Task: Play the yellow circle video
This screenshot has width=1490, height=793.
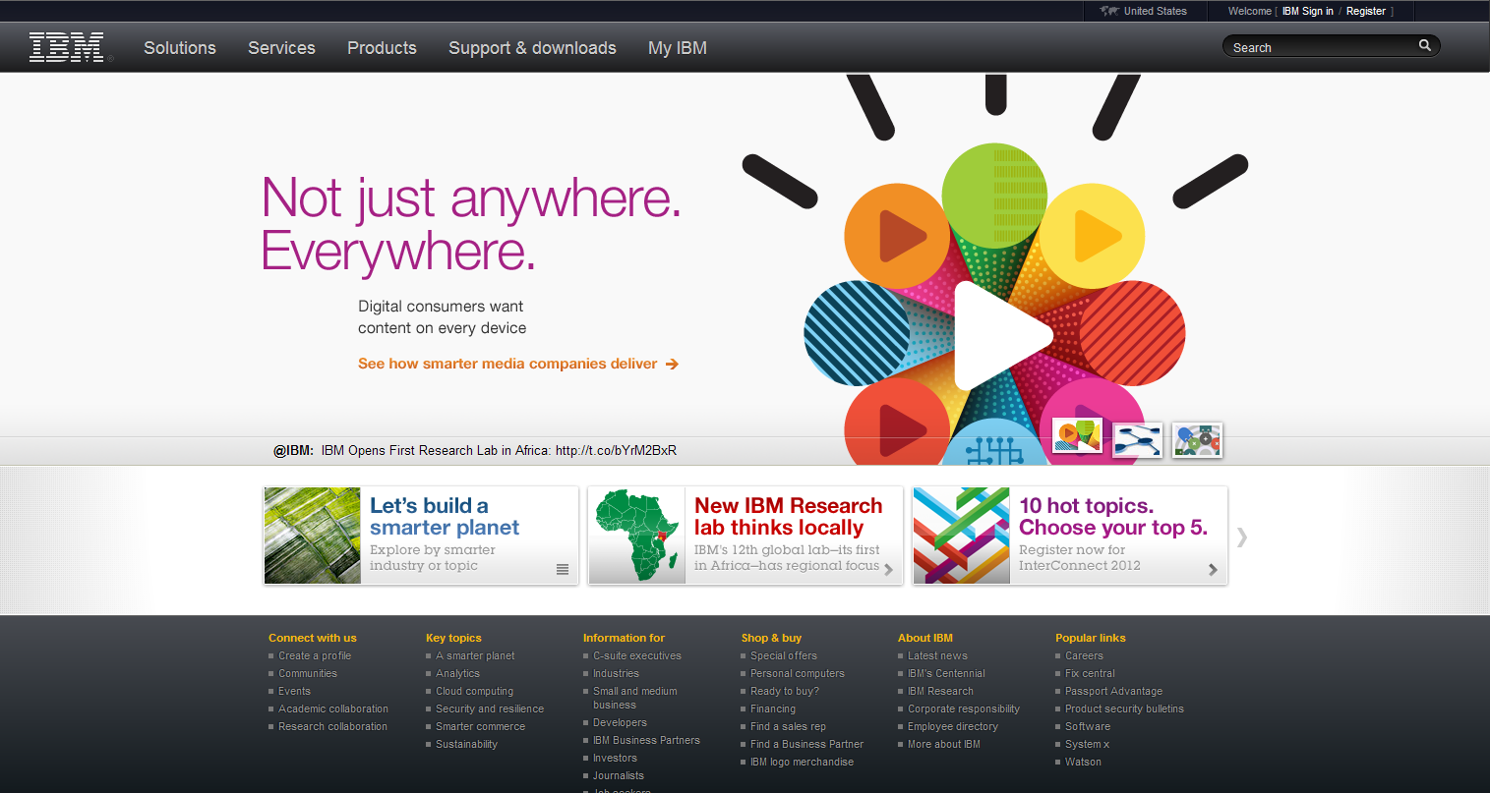Action: click(x=1092, y=236)
